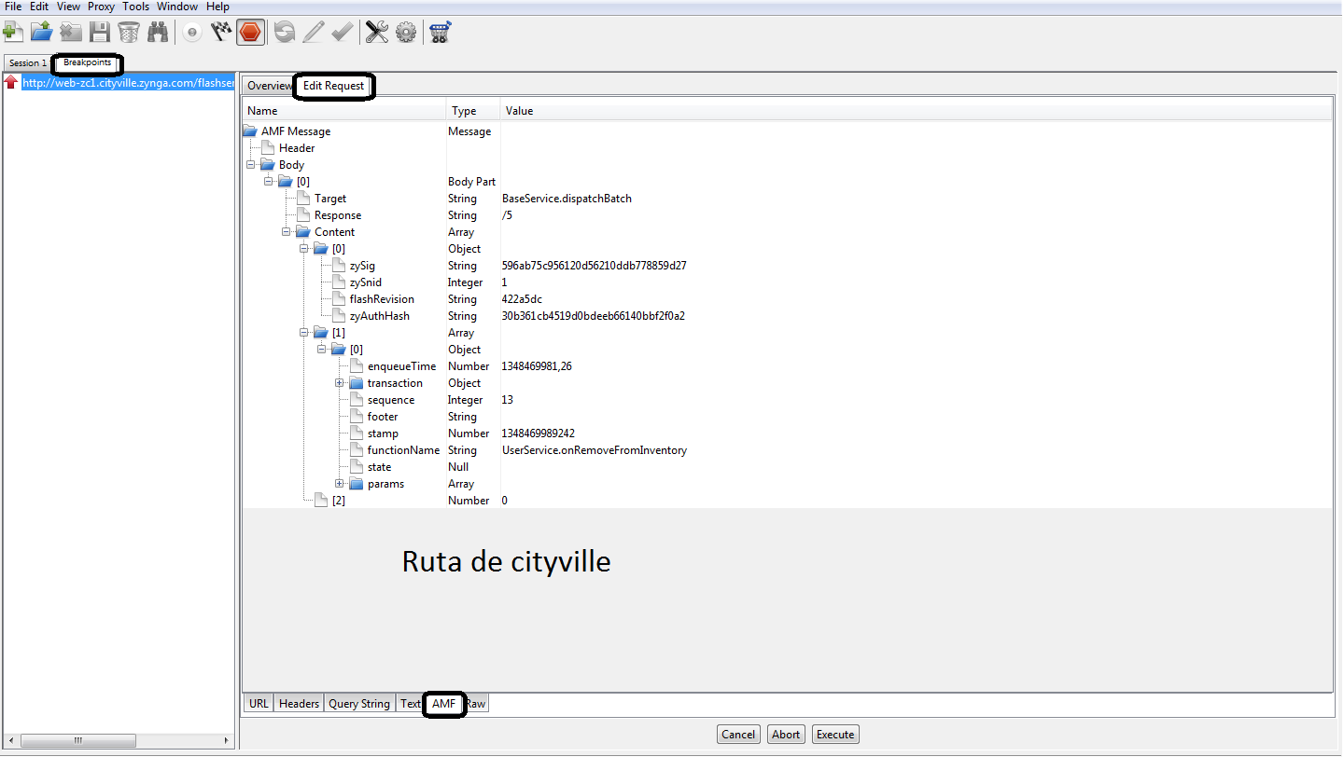This screenshot has height=757, width=1344.
Task: Collapse the Body Part [0] node
Action: tap(269, 182)
